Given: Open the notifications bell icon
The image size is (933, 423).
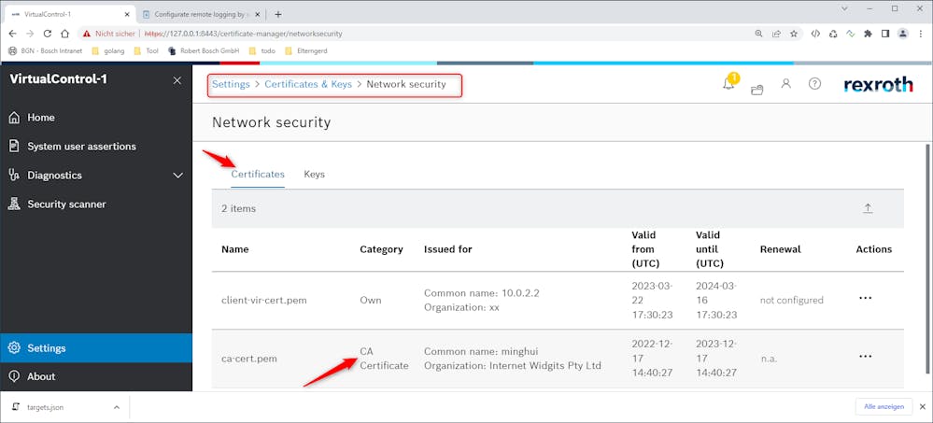Looking at the screenshot, I should click(x=728, y=84).
